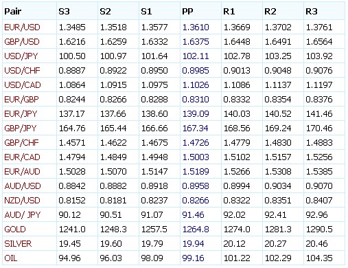348x268 pixels.
Task: Click NZD/USD S1 value 0.8237
Action: [154, 201]
